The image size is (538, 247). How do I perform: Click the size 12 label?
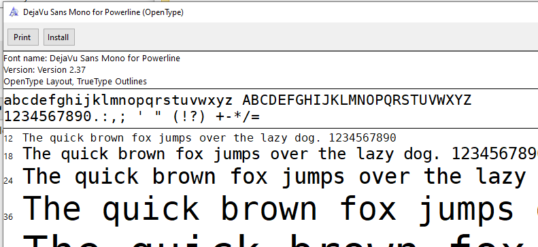tap(8, 139)
